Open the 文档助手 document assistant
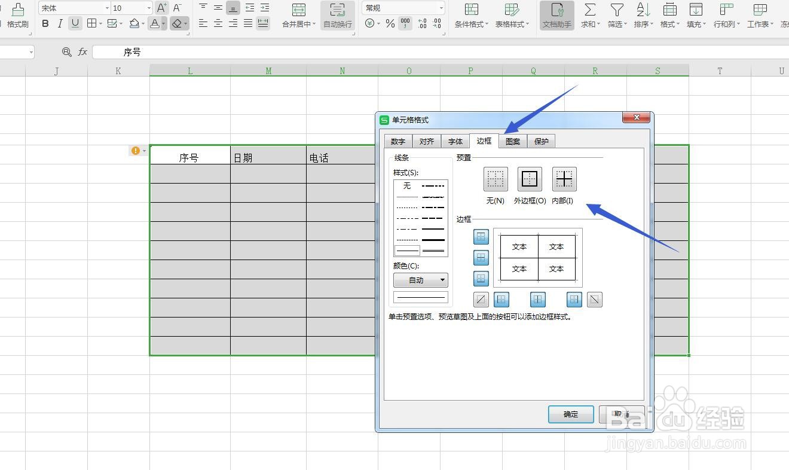The image size is (789, 470). pos(556,15)
